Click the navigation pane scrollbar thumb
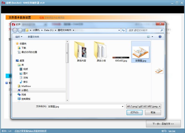The height and width of the screenshot is (133, 185). click(x=67, y=53)
